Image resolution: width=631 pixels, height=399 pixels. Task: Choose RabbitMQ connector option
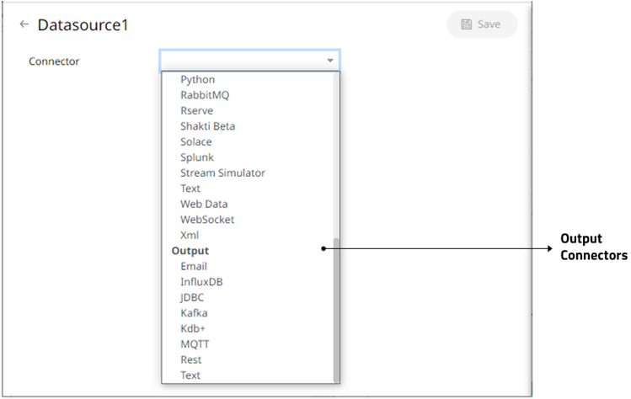tap(204, 95)
